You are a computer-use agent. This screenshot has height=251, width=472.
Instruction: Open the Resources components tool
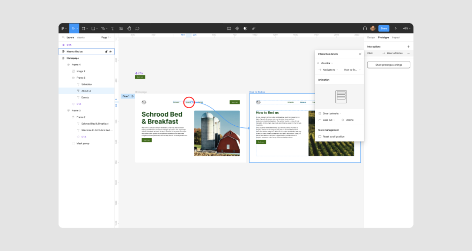point(121,28)
